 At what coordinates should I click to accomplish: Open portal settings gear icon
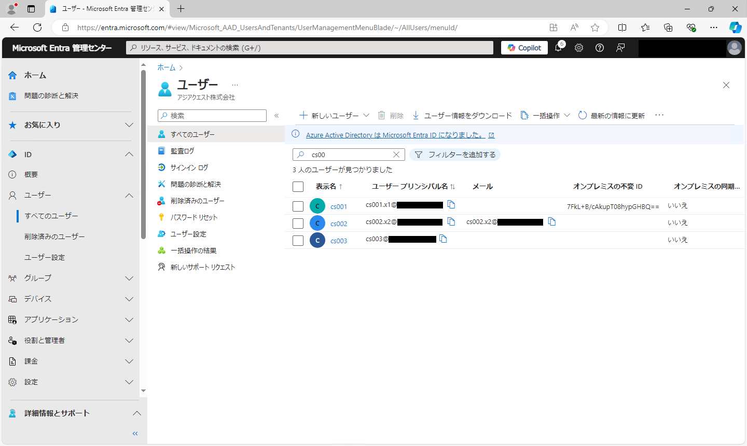point(579,48)
